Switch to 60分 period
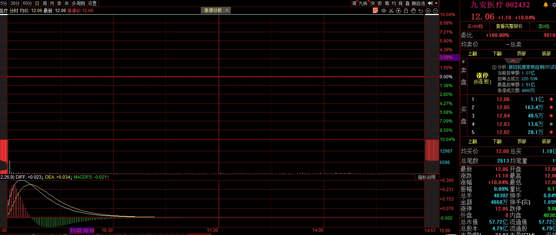Screen dimensions: 556x235 [x=27, y=3]
